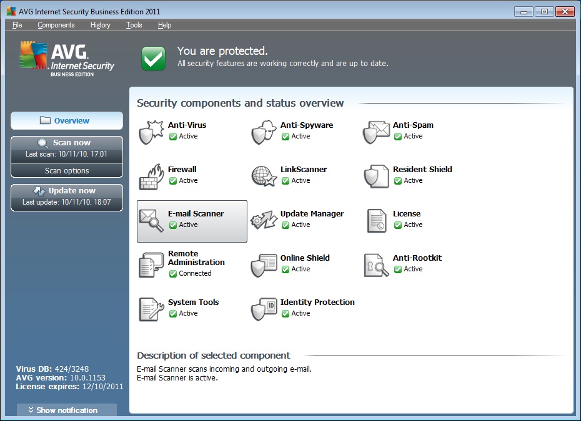Click 'E-mail Scanner is active.' description text

pos(177,378)
